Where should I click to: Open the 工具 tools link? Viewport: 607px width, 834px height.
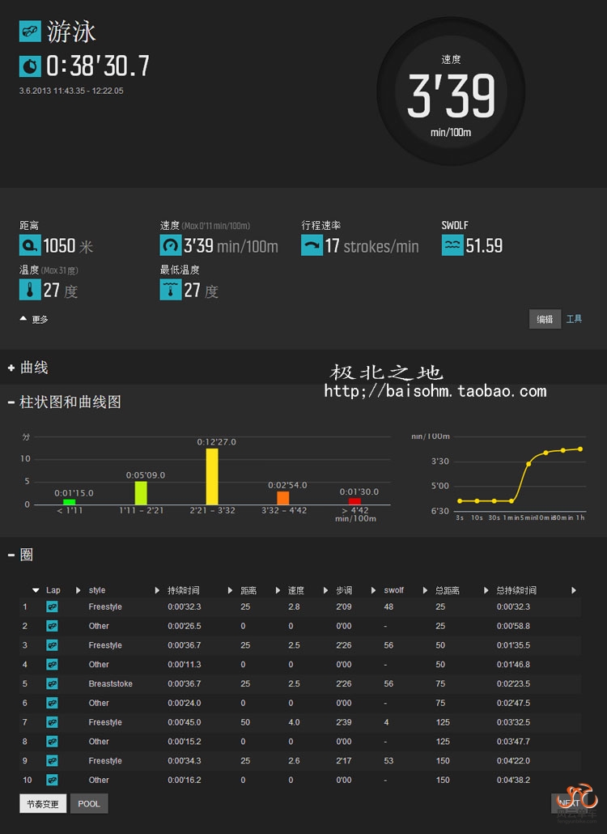click(x=574, y=319)
